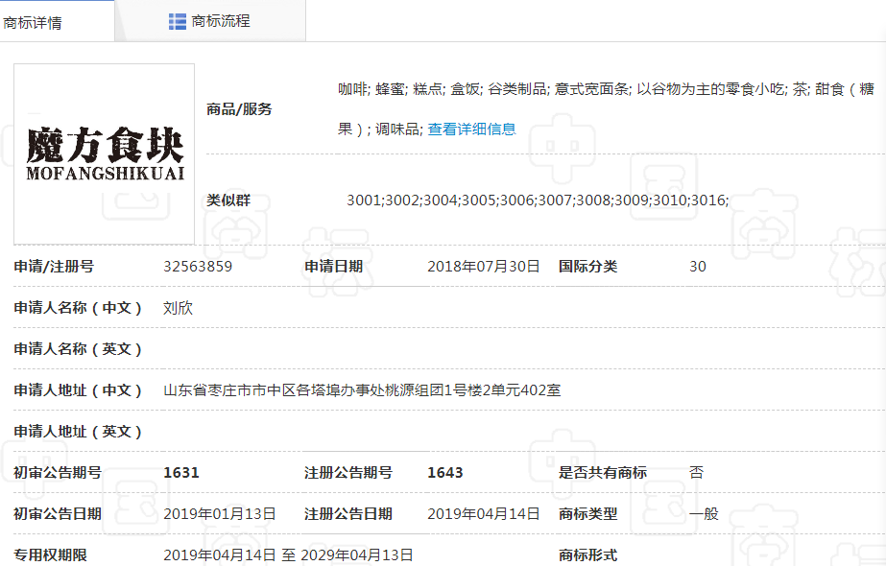Click registration announcement date 2019年04月14日
Screen dimensions: 886x566
[x=484, y=514]
